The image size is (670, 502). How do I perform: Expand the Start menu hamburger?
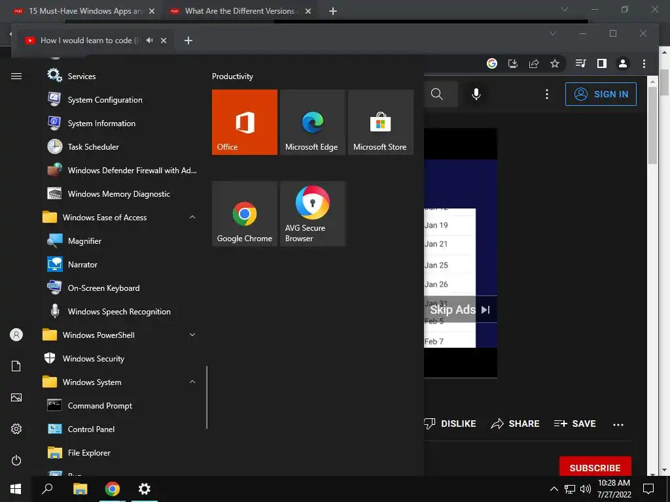point(16,76)
